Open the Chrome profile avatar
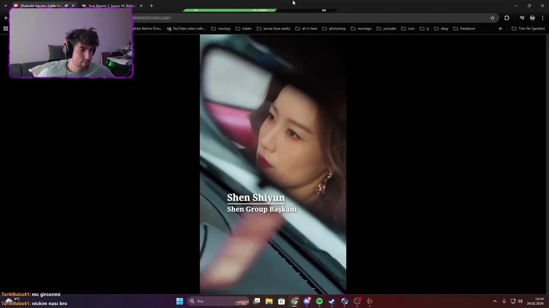Image resolution: width=549 pixels, height=308 pixels. tap(532, 18)
